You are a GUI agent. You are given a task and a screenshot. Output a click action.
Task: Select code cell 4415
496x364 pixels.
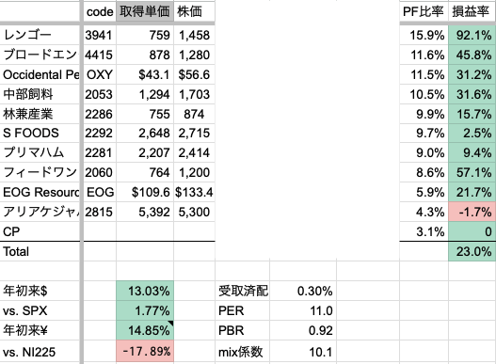[100, 55]
